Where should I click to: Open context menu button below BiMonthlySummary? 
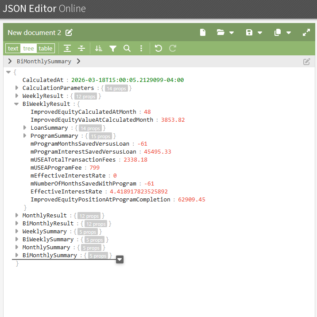tap(120, 260)
